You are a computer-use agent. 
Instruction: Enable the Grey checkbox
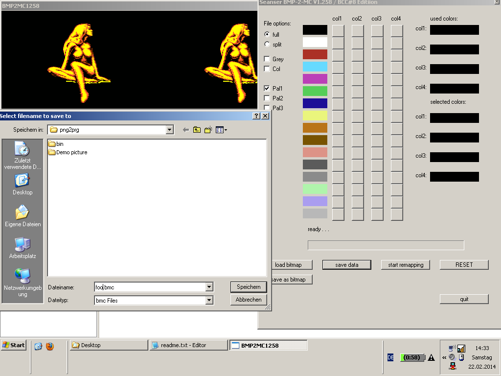[267, 59]
